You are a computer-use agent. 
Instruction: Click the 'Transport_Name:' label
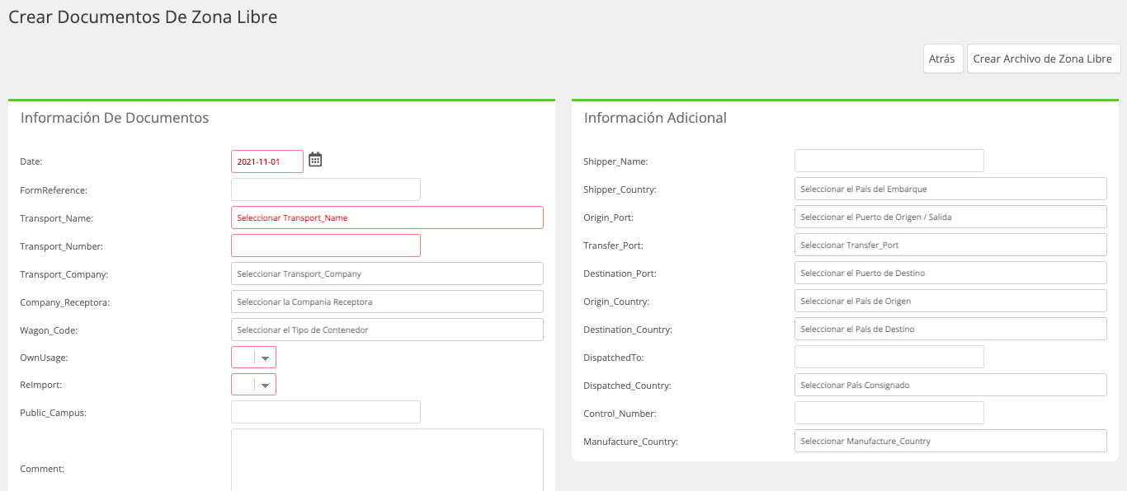(x=57, y=218)
